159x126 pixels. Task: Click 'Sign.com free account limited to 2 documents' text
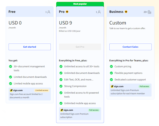tap(26, 96)
